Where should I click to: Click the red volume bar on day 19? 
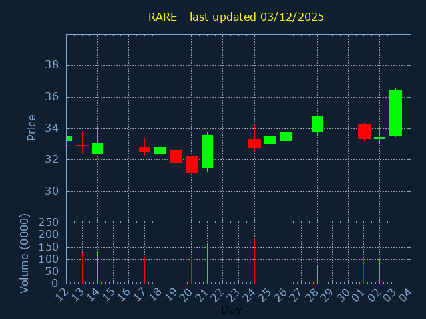[176, 270]
